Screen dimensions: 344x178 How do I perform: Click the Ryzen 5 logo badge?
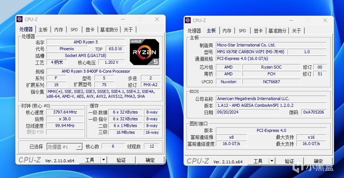point(144,52)
